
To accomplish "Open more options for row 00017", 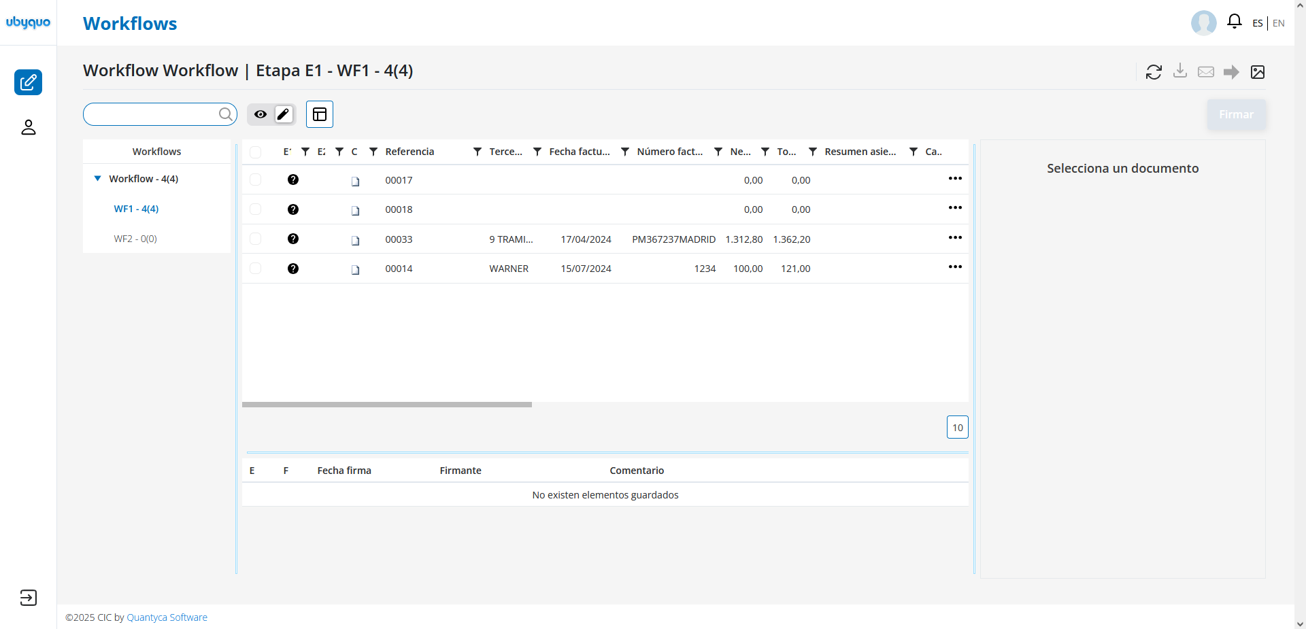I will [955, 178].
